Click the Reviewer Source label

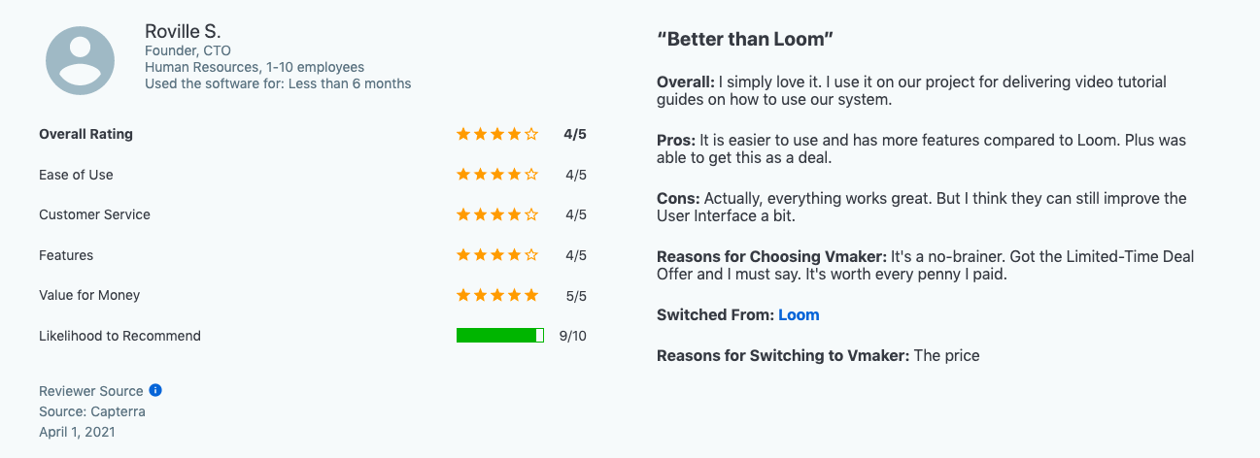(90, 391)
